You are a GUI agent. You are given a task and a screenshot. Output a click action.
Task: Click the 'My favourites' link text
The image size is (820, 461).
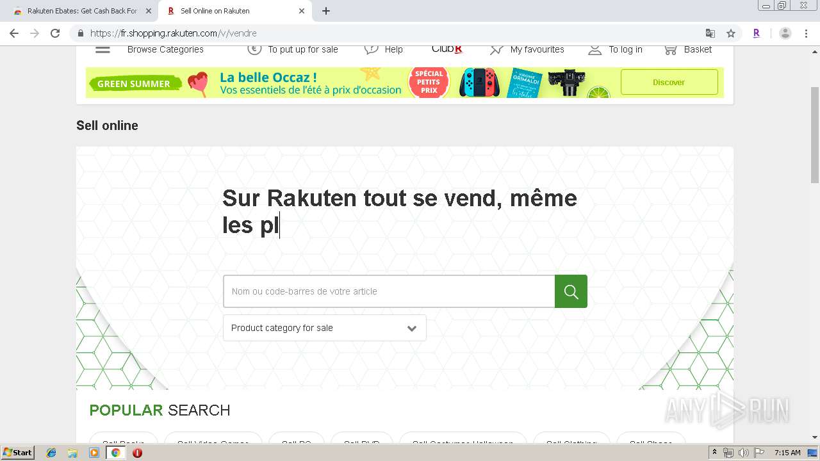[537, 49]
